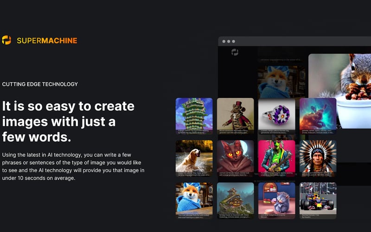Click the middle gray dot in mockup title bar
The image size is (371, 232).
229,41
